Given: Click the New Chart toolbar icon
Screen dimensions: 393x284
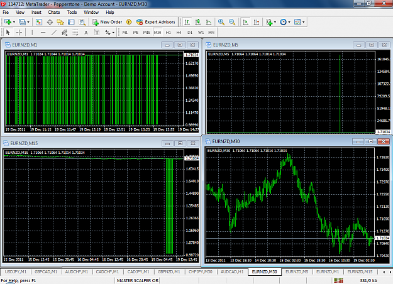Looking at the screenshot, I should click(8, 22).
